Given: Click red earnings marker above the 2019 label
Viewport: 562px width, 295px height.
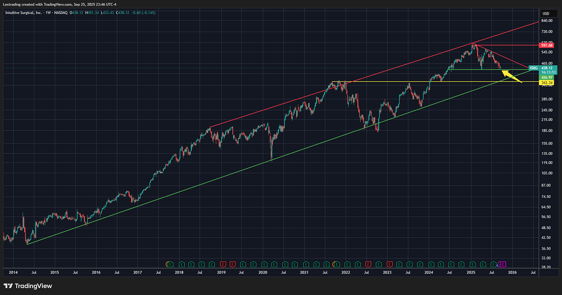Looking at the screenshot, I should [x=223, y=264].
